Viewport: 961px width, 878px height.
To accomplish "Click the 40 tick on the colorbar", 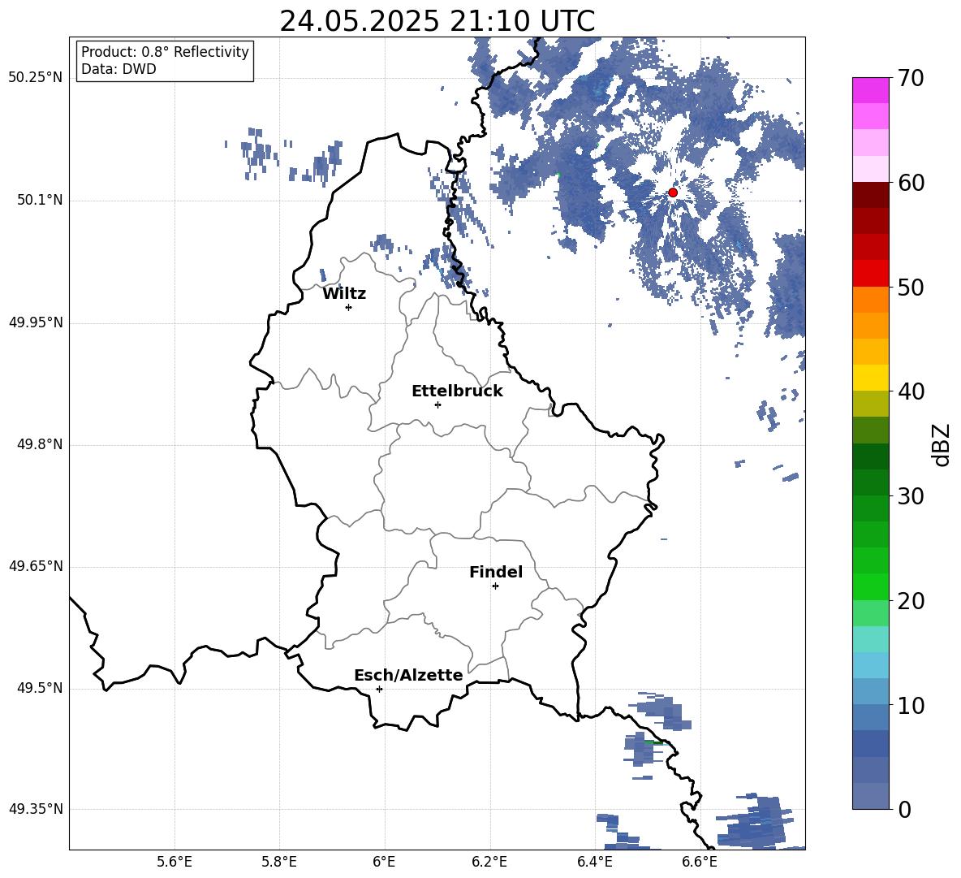I will coord(911,391).
